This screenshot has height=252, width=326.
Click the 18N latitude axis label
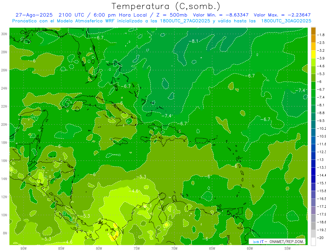click(4, 142)
